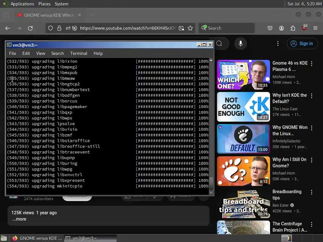Click the panel clock Sat Jul 6
This screenshot has width=323, height=242.
tap(304, 4)
